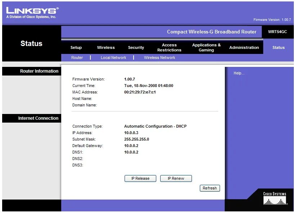
Task: Click the Router Information section header
Action: click(39, 71)
